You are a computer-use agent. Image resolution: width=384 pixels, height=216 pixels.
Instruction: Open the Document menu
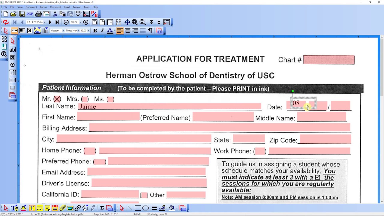click(x=31, y=7)
